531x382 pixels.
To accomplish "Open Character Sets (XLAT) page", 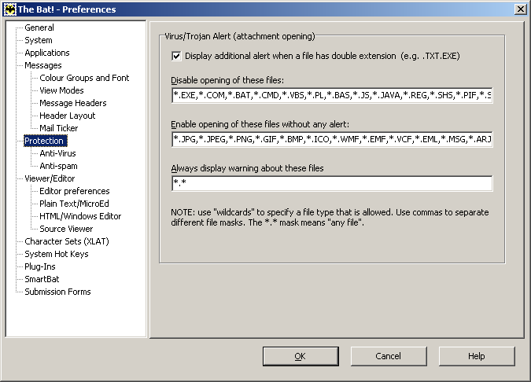I will (x=67, y=241).
